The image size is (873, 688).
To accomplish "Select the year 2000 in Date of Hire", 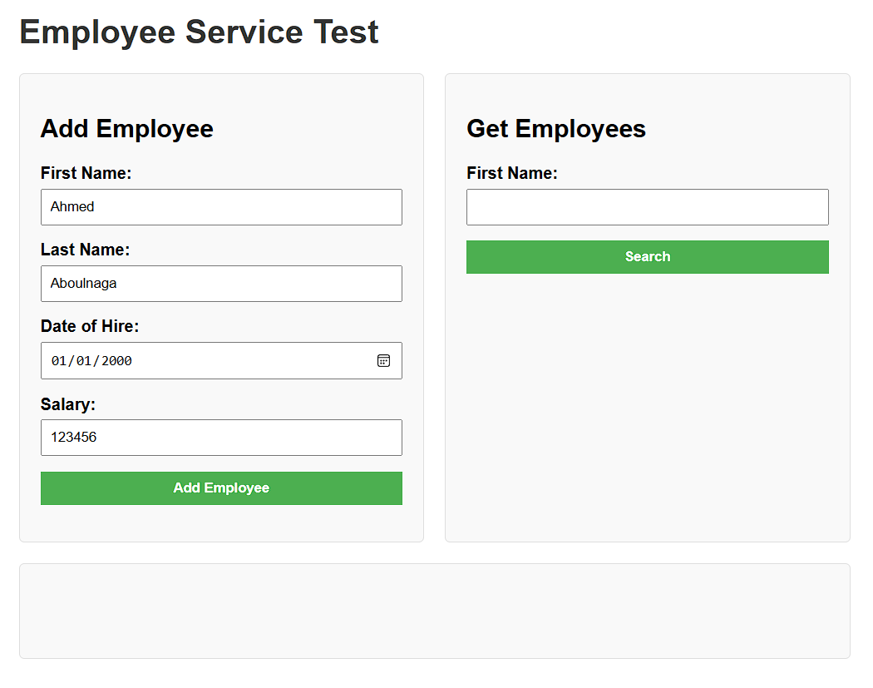I will [x=117, y=361].
